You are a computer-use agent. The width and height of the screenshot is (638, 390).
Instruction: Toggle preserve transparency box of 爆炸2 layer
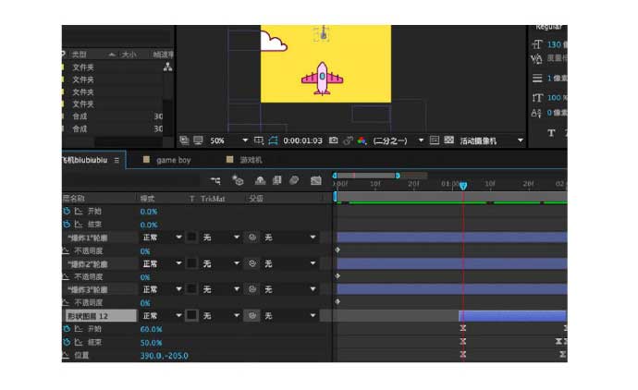tap(191, 263)
